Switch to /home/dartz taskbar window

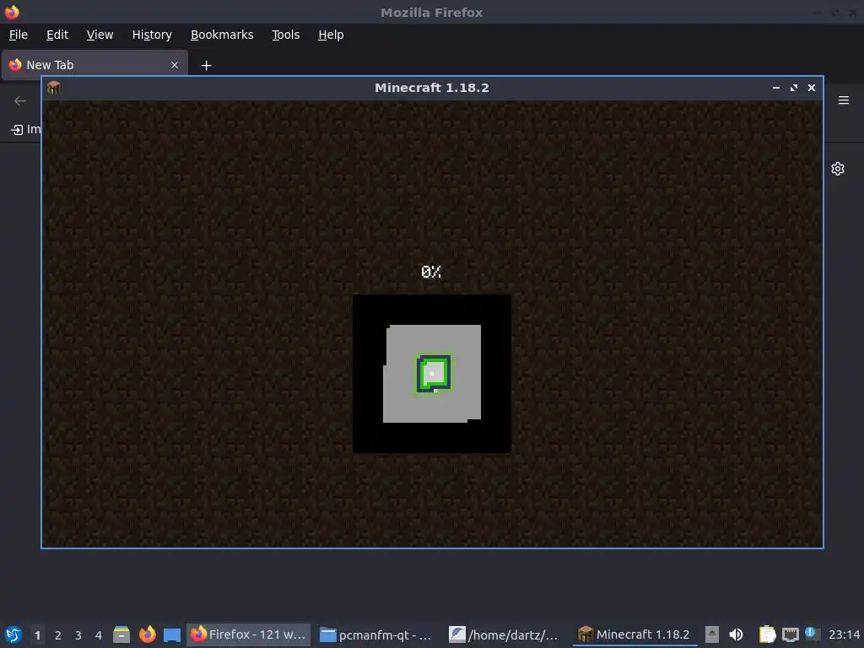coord(505,634)
